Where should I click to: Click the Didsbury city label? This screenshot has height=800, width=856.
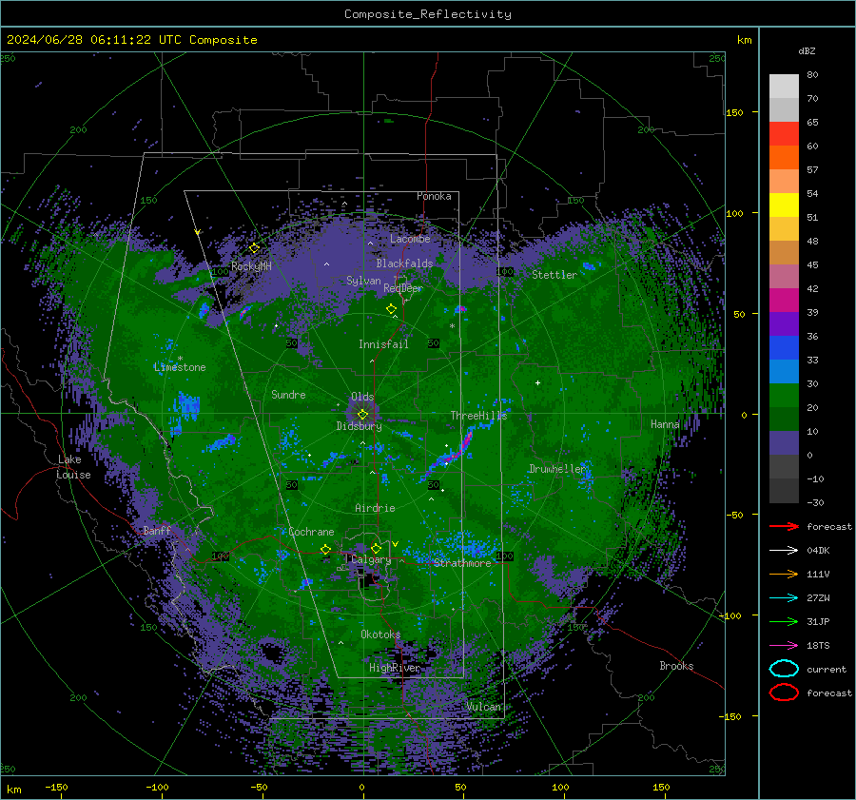(x=359, y=426)
